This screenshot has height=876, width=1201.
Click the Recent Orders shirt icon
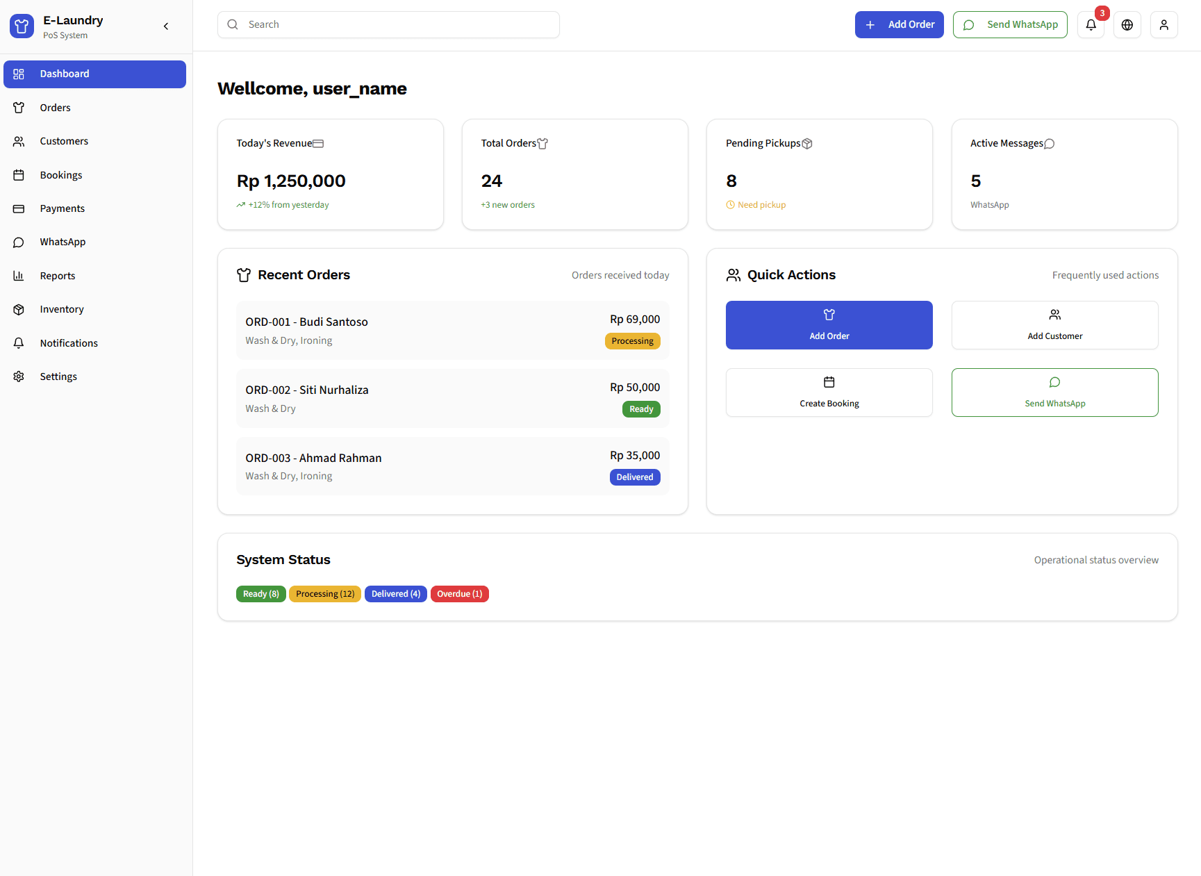pos(244,275)
